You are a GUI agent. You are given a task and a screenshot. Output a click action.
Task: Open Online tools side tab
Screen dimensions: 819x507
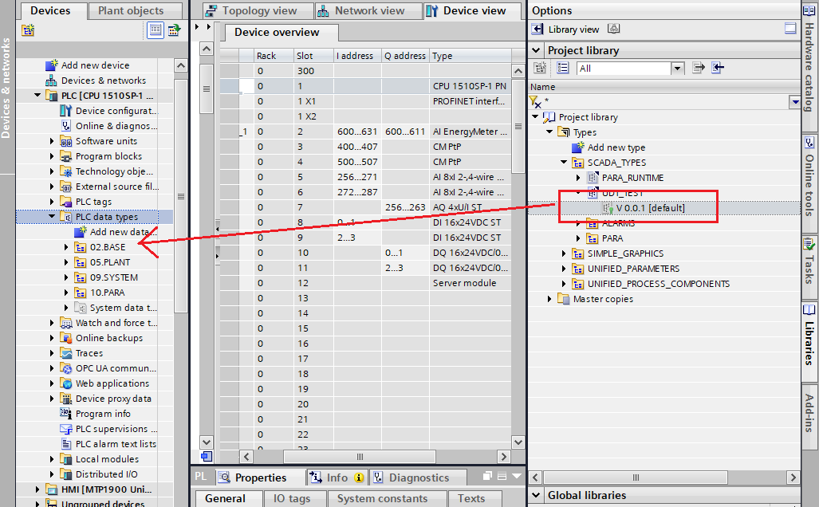pos(810,183)
